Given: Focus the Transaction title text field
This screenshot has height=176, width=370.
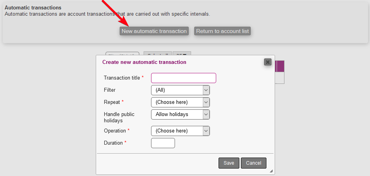Looking at the screenshot, I should (183, 78).
